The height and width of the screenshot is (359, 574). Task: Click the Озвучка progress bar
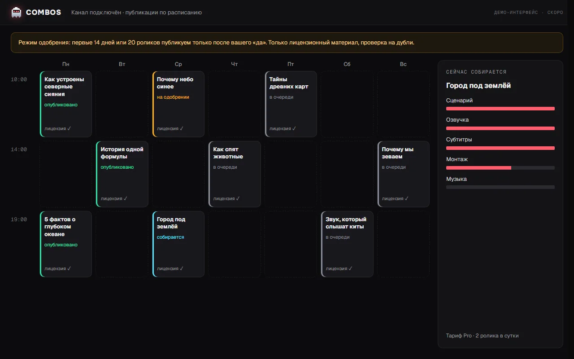pyautogui.click(x=500, y=128)
